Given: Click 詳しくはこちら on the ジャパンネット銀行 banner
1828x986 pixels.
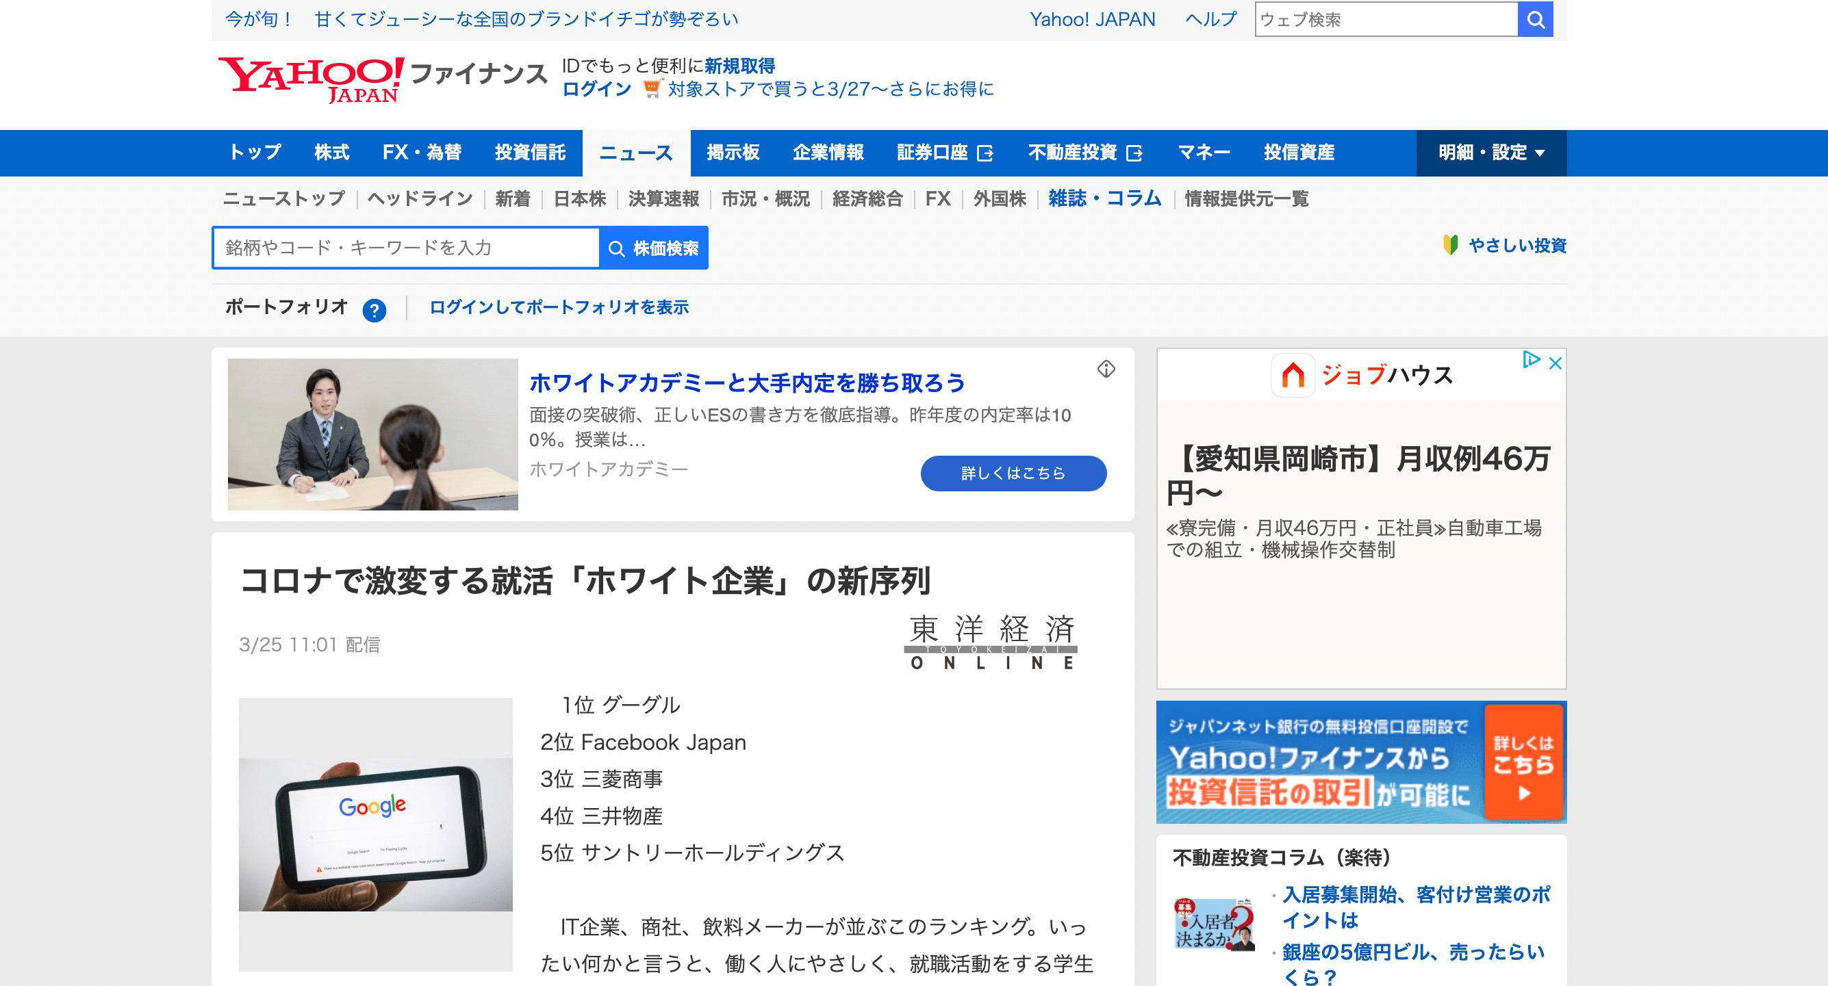Looking at the screenshot, I should pos(1523,763).
